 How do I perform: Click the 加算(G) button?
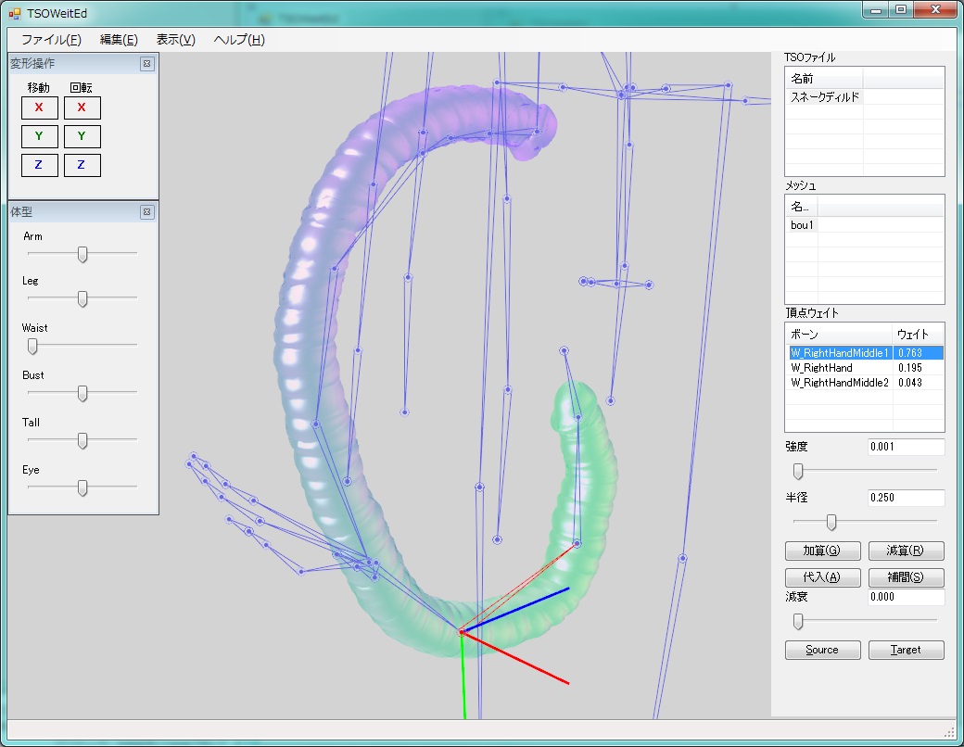pyautogui.click(x=822, y=551)
